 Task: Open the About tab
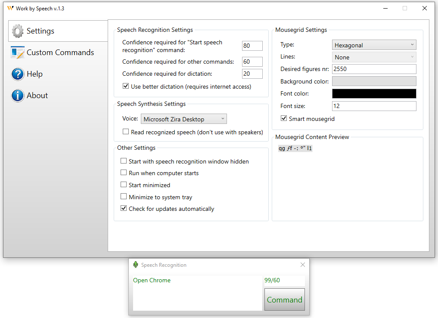(x=37, y=96)
